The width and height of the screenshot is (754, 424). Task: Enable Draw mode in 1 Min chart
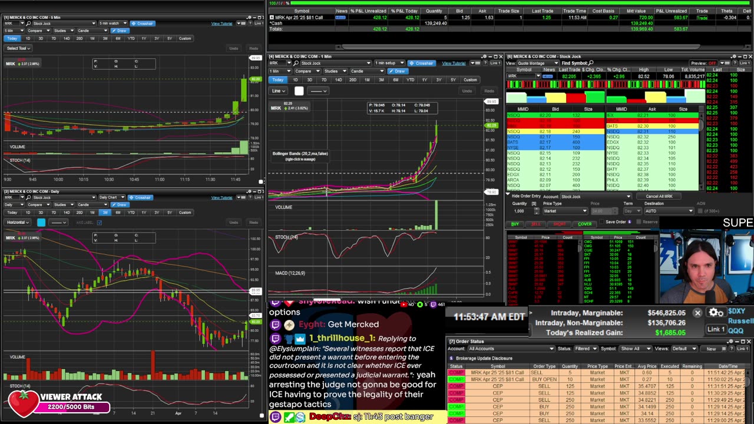[398, 71]
